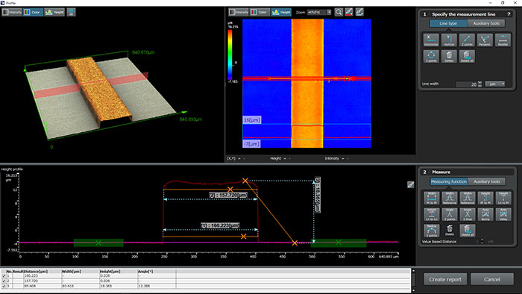Toggle Intensity view in the 2D map pane
This screenshot has width=522, height=294.
pyautogui.click(x=239, y=13)
